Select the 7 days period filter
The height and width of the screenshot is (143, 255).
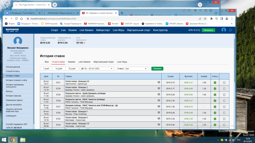[x=46, y=69]
